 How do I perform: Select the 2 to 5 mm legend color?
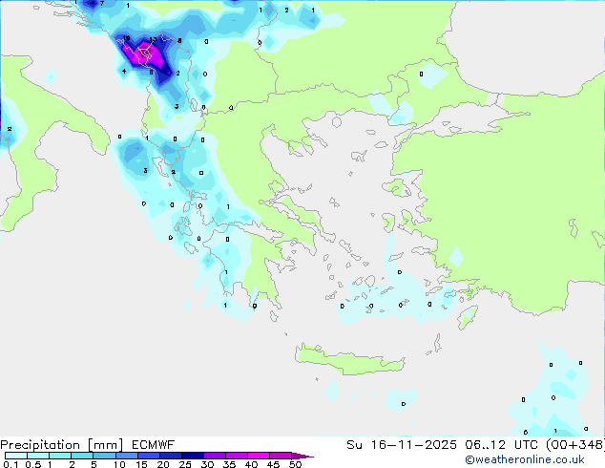82,456
